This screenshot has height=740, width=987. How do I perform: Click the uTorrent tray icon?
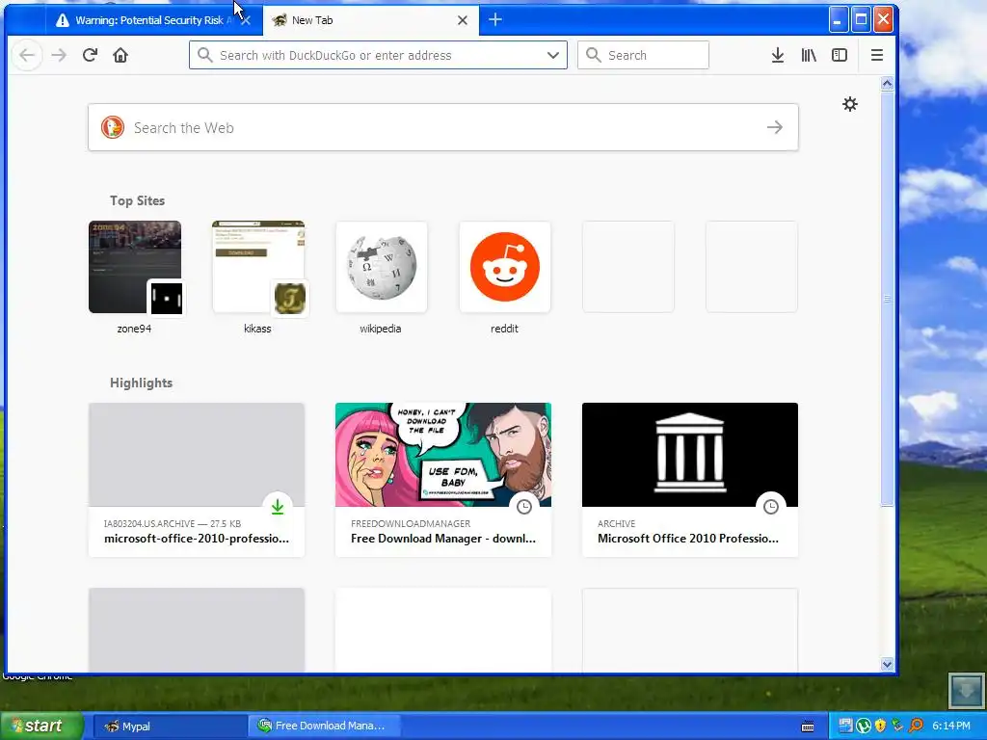tap(864, 727)
